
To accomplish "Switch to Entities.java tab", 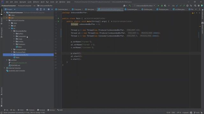I will pos(148,9).
